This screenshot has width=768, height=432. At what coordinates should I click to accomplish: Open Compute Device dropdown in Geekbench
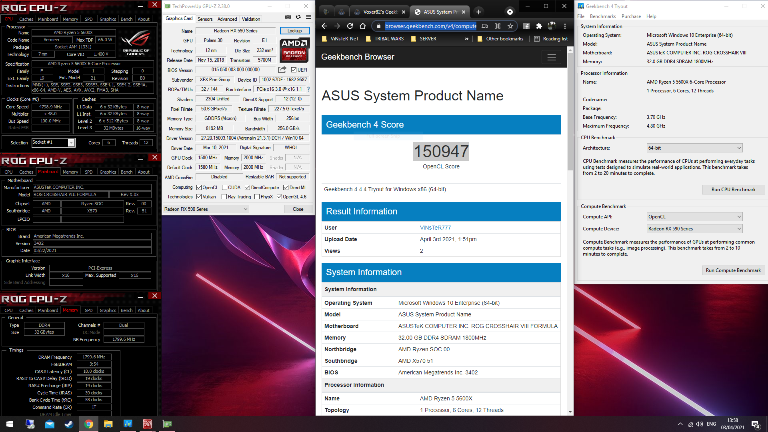pyautogui.click(x=694, y=229)
